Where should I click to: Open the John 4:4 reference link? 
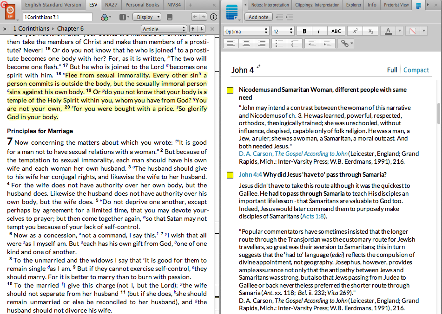click(x=251, y=174)
